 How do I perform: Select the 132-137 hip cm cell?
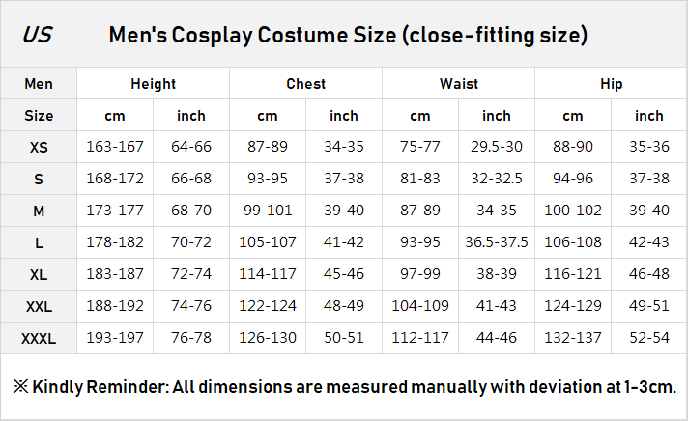pos(573,339)
